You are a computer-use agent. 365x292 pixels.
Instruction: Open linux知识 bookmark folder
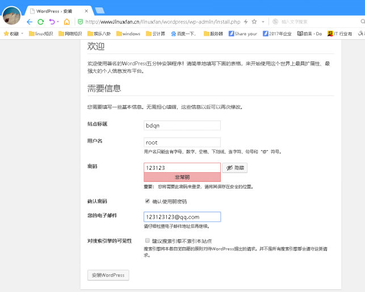pyautogui.click(x=41, y=34)
